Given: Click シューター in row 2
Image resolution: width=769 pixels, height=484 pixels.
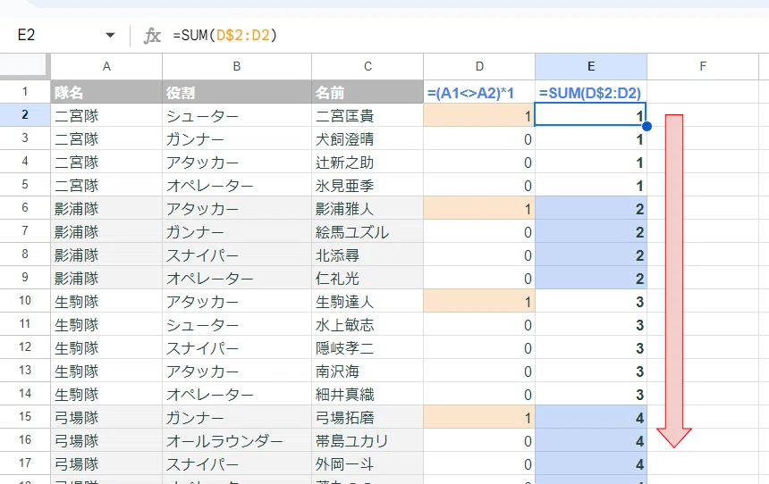Looking at the screenshot, I should (x=237, y=115).
